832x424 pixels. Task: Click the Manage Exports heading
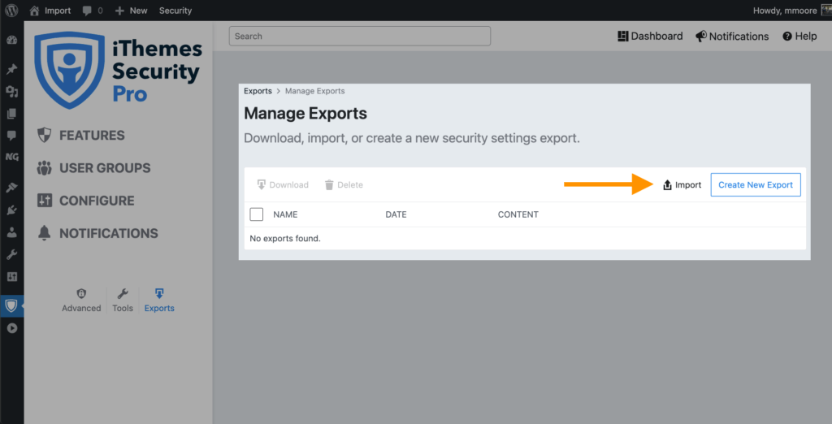[x=305, y=114]
